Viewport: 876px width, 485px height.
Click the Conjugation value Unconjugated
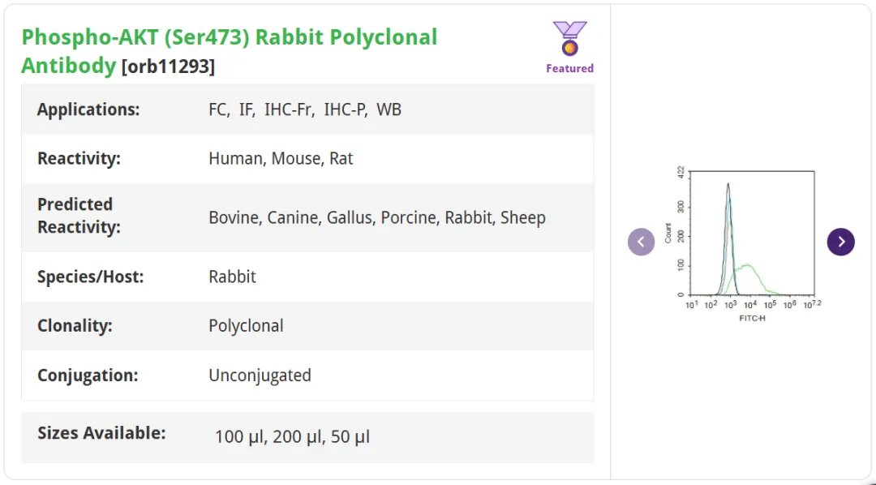[x=260, y=375]
